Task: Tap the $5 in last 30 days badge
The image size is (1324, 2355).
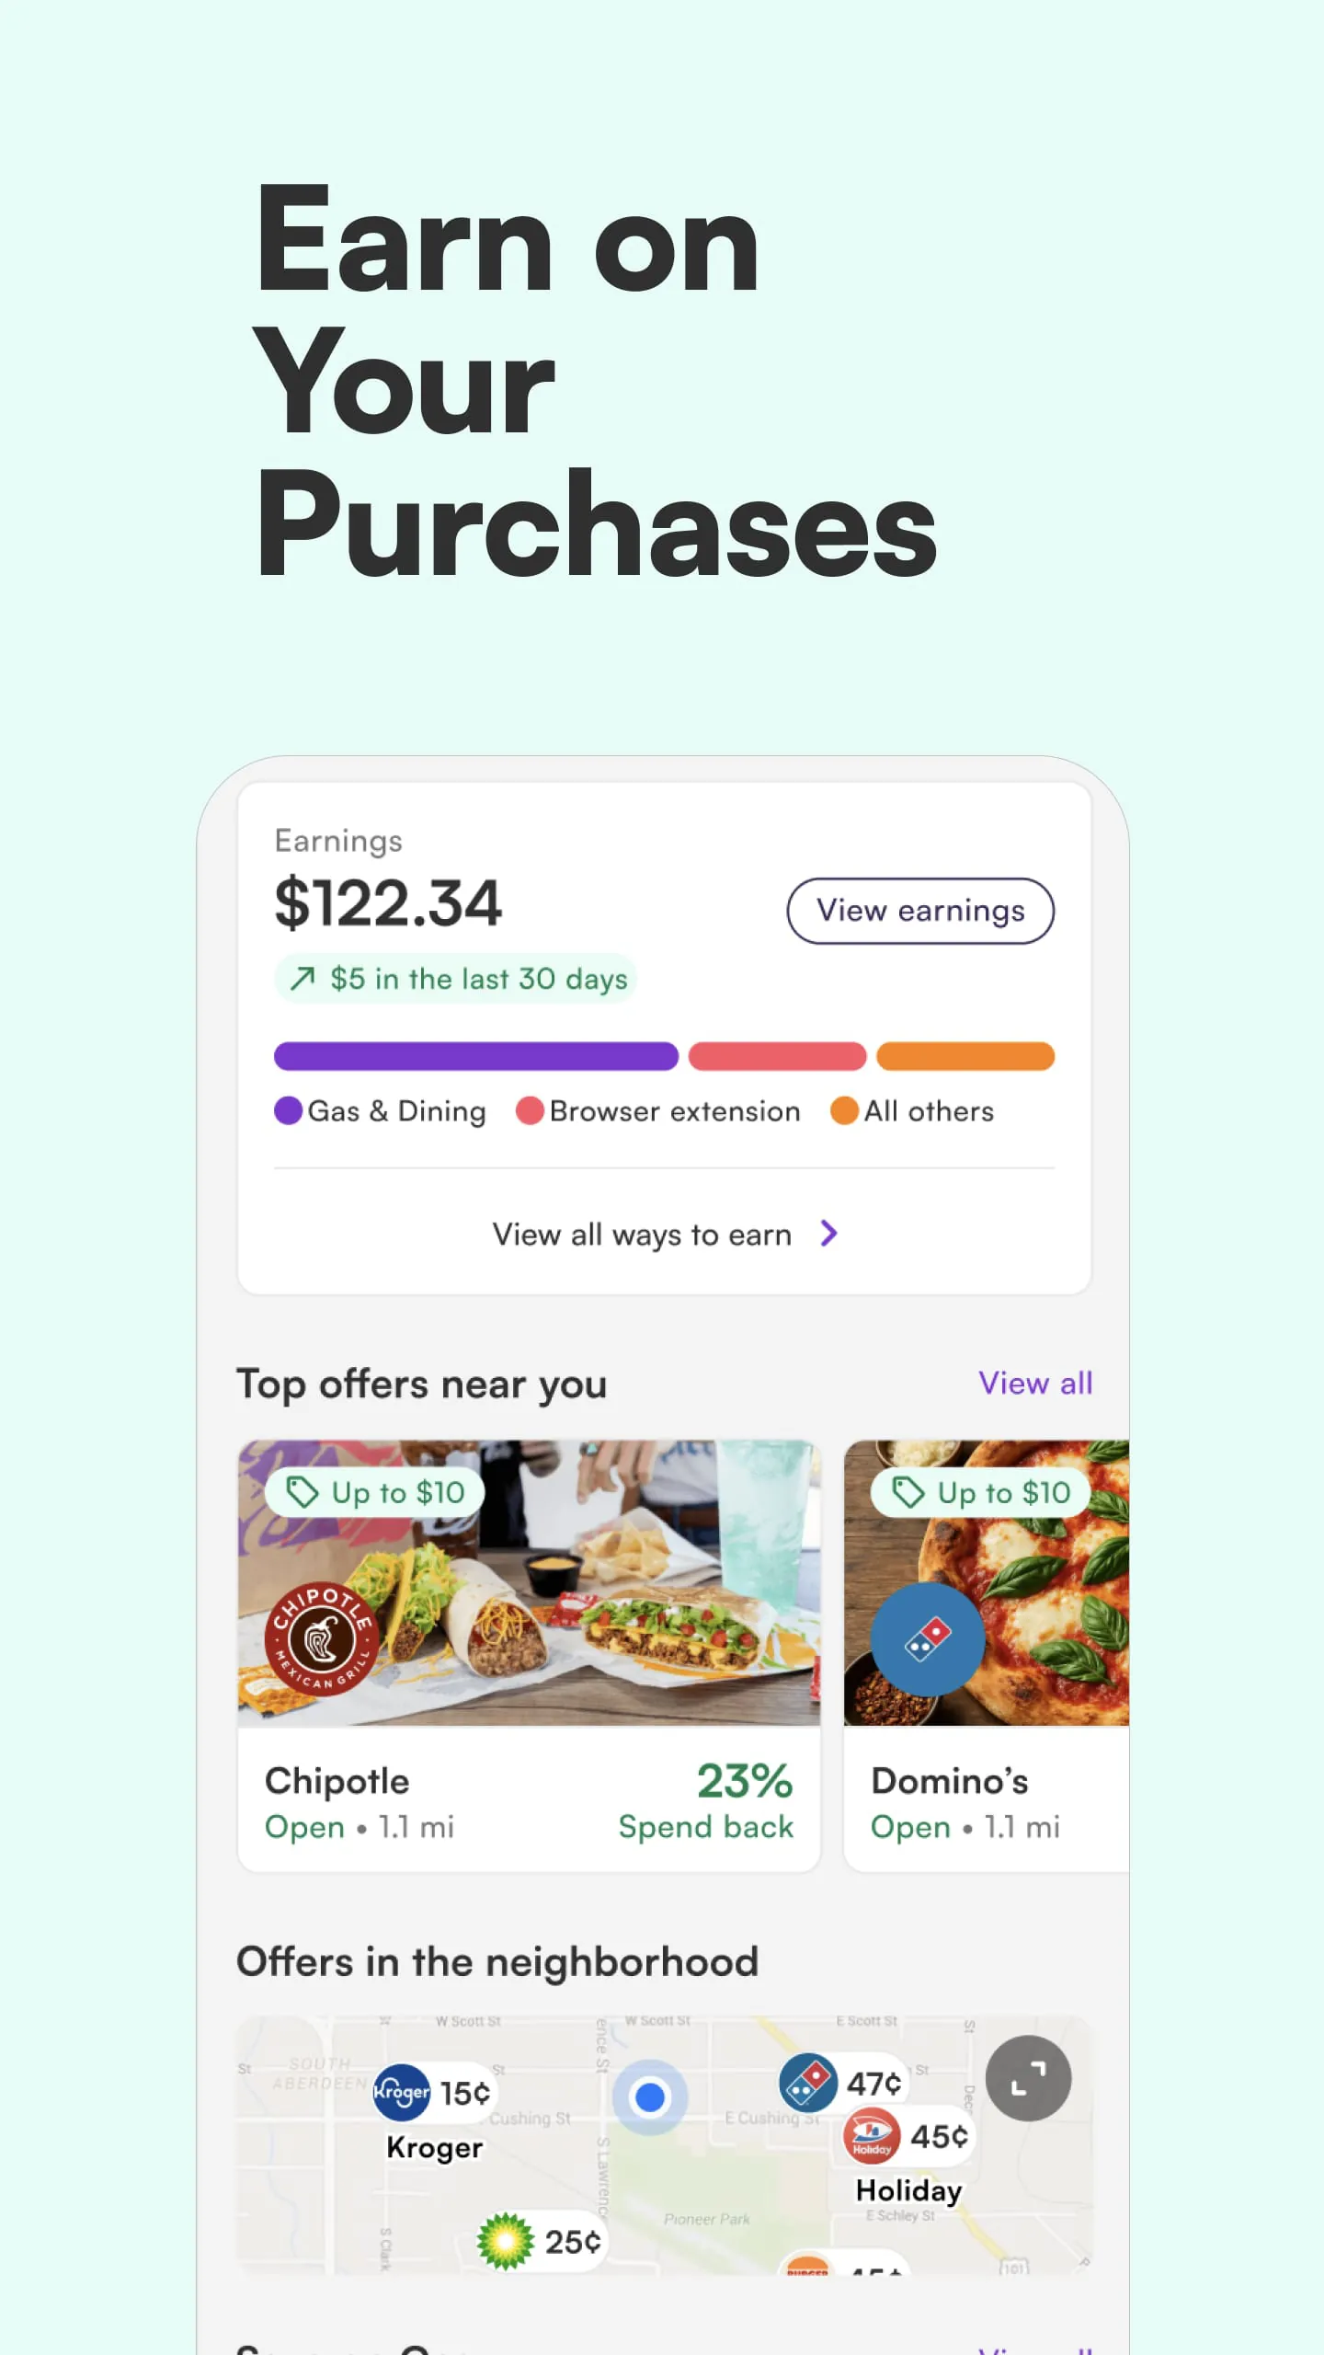Action: point(456,979)
